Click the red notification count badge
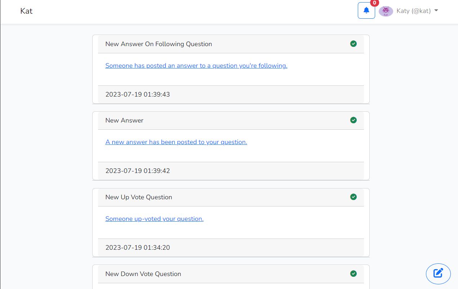 pyautogui.click(x=374, y=3)
